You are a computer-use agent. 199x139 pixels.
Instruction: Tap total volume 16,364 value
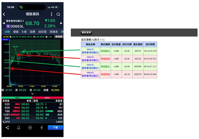click(x=55, y=90)
